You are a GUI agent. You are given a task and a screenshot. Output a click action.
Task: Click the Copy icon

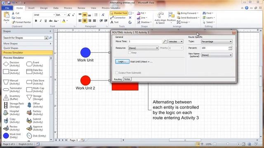click(x=13, y=18)
